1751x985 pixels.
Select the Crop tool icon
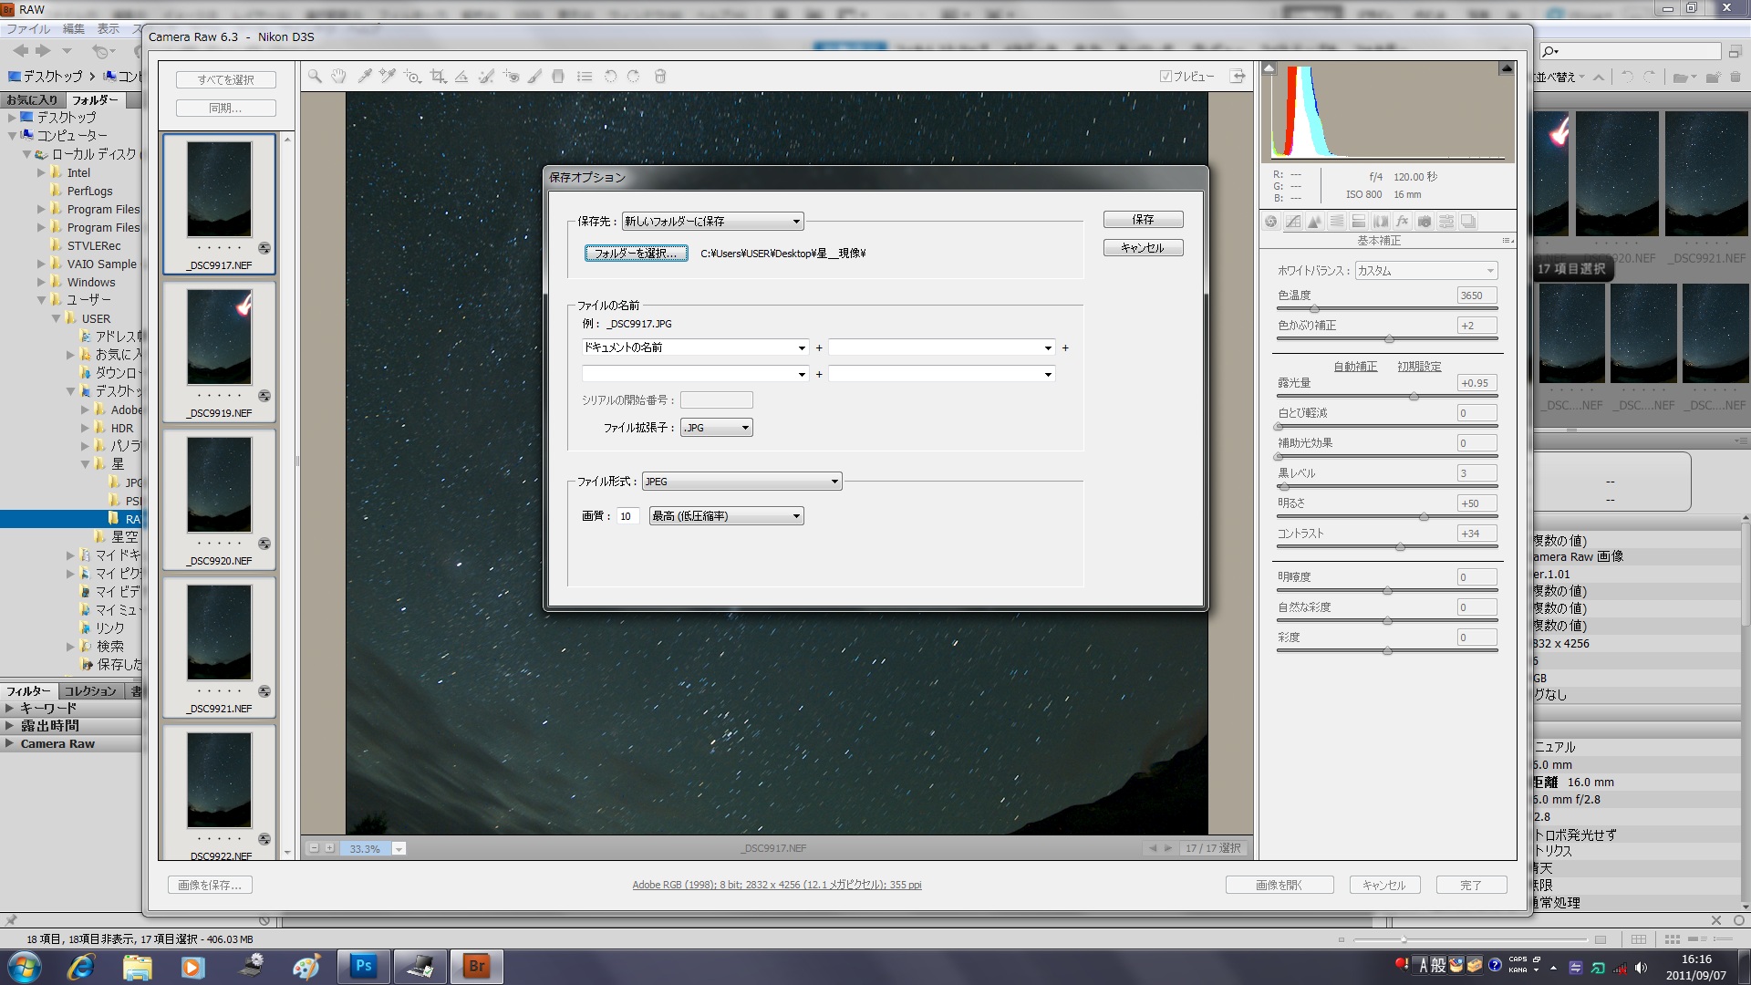[x=438, y=77]
